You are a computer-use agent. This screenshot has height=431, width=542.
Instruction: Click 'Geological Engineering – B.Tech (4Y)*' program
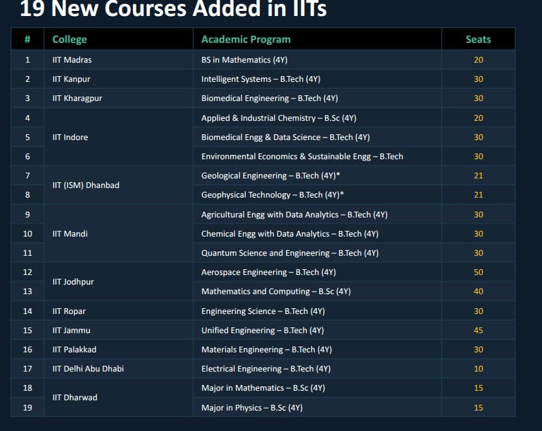click(x=271, y=175)
